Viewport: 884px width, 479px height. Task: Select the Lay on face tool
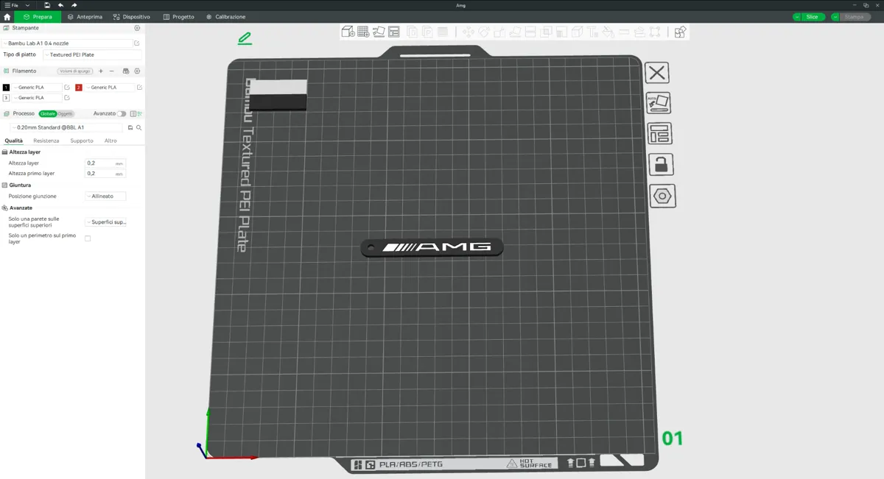tap(516, 32)
